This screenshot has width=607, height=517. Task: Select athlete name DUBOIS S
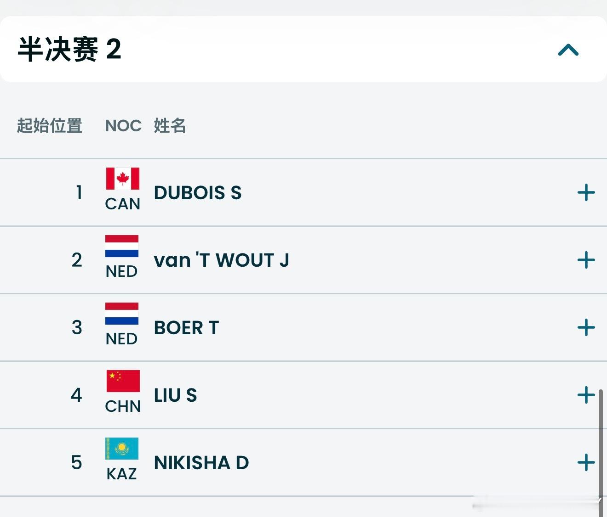click(x=198, y=193)
